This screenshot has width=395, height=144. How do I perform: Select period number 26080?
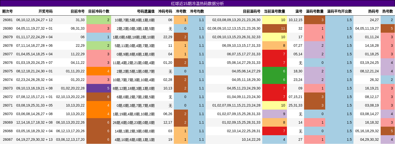coord(8,28)
